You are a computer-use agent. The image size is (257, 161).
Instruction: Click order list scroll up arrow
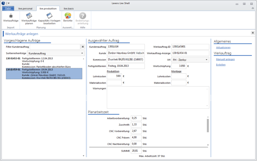pyautogui.click(x=84, y=59)
